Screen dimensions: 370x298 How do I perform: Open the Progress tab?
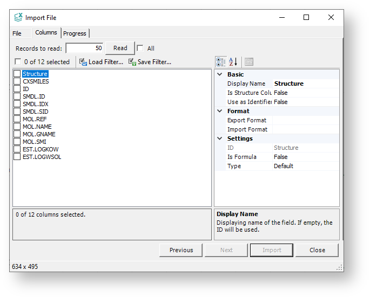point(75,33)
